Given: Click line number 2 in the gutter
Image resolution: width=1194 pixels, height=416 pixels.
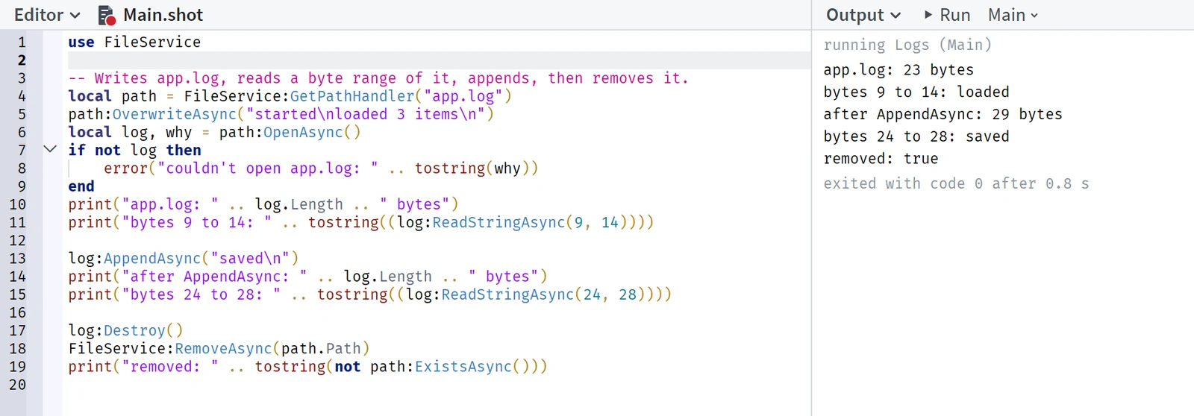Looking at the screenshot, I should point(22,60).
